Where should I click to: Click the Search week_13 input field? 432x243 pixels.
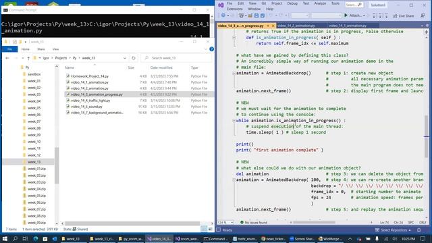click(x=176, y=58)
